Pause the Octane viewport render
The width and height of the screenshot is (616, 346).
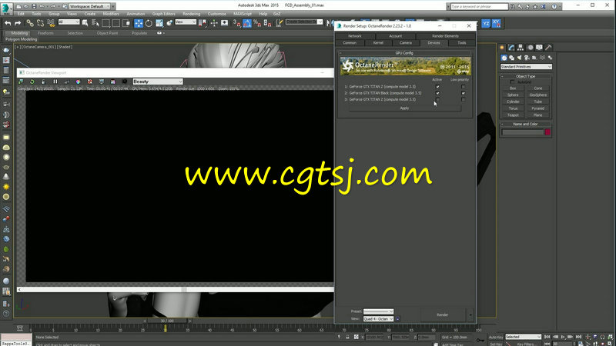pyautogui.click(x=55, y=82)
